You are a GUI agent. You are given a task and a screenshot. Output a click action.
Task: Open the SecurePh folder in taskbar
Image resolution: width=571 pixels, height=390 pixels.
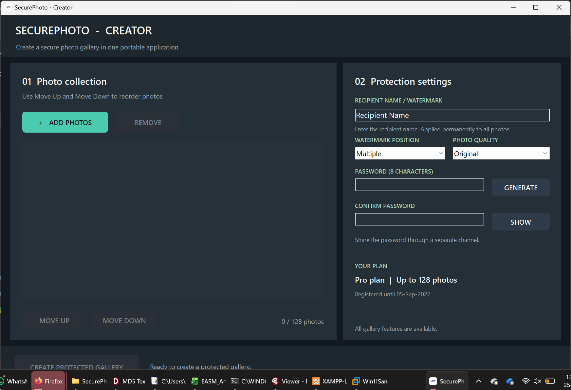pyautogui.click(x=89, y=381)
